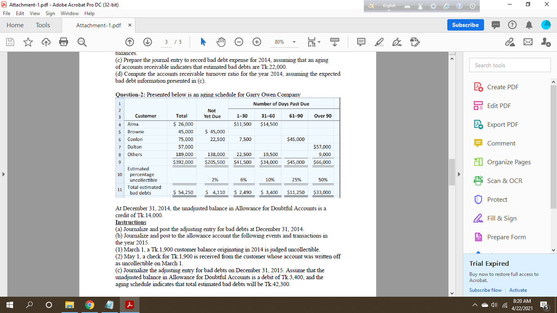Click the current page number field
557x313 pixels.
click(166, 42)
